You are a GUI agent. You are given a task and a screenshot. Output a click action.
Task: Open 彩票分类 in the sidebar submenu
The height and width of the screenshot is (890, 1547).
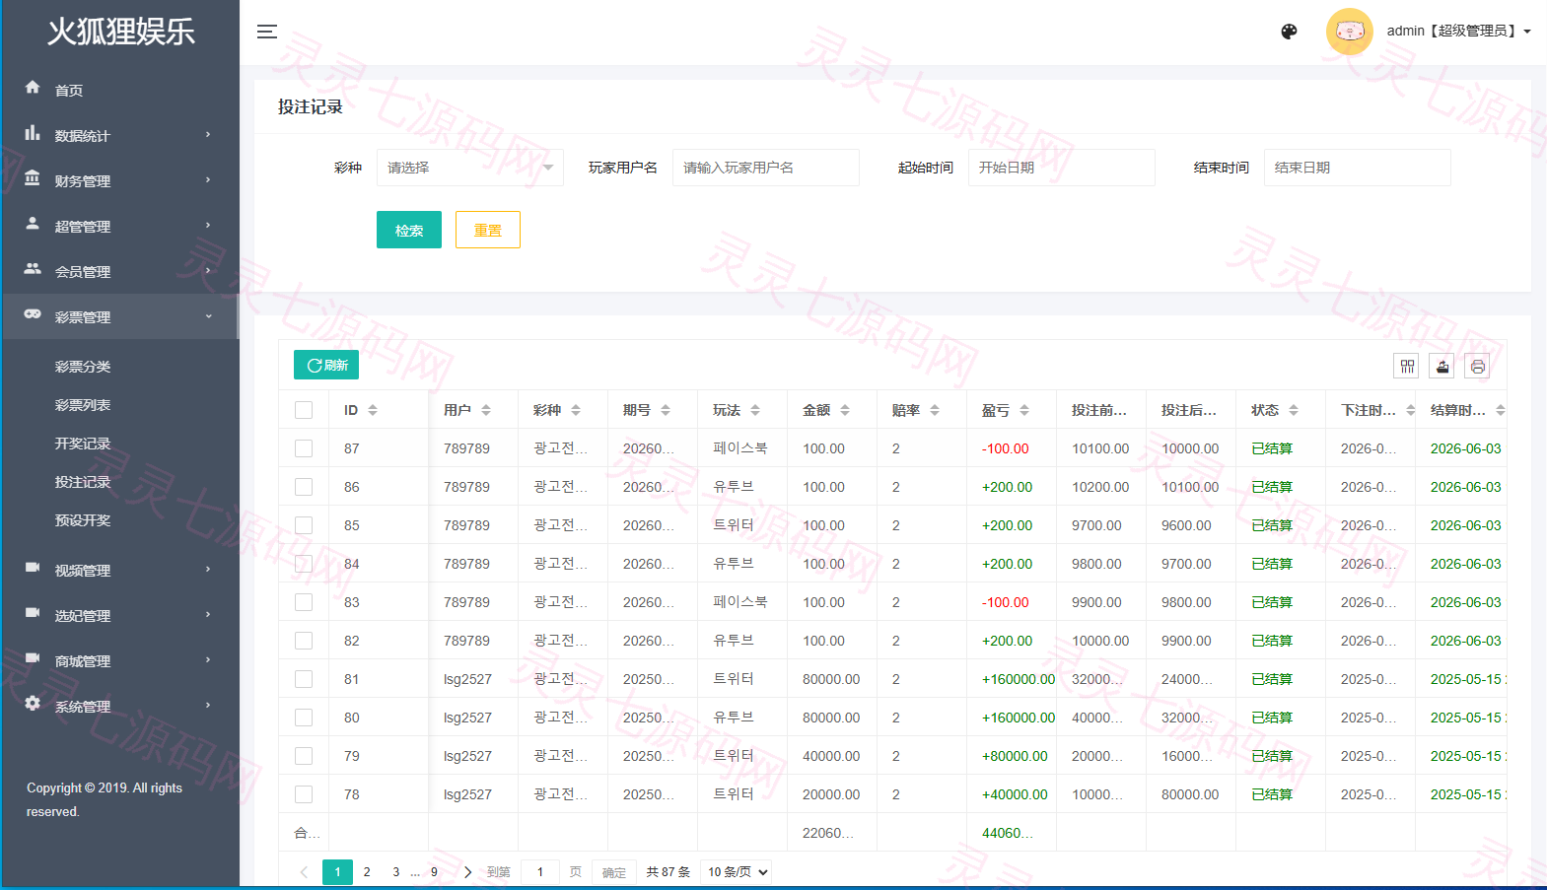coord(83,367)
